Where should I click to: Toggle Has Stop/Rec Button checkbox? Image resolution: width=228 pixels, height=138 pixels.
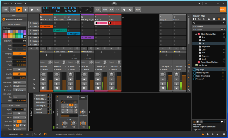tap(4, 20)
